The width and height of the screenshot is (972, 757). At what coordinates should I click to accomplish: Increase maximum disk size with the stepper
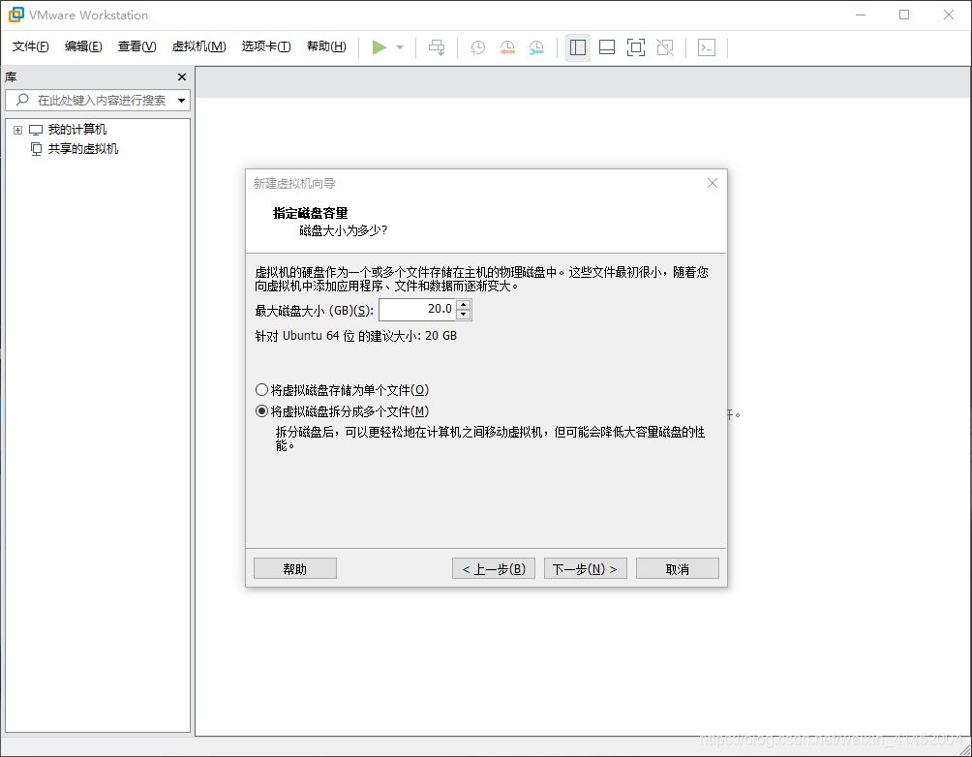[463, 304]
